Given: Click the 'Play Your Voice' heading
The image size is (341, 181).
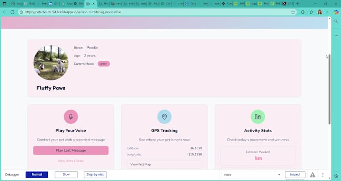Looking at the screenshot, I should point(71,131).
